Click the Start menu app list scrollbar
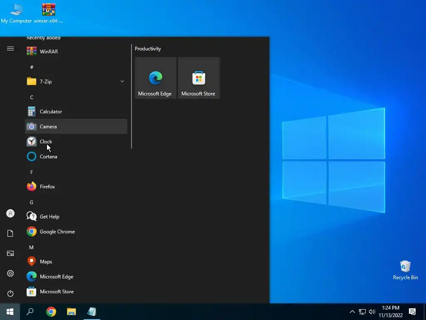The height and width of the screenshot is (320, 426). (131, 96)
